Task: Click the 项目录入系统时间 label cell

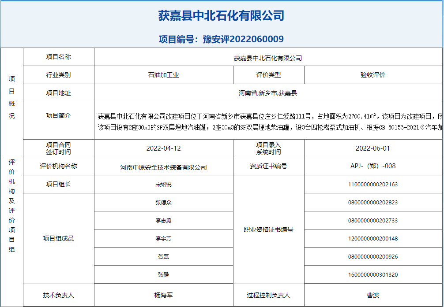Action: click(x=268, y=148)
